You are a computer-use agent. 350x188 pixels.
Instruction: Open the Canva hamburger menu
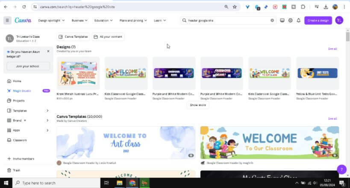point(7,21)
